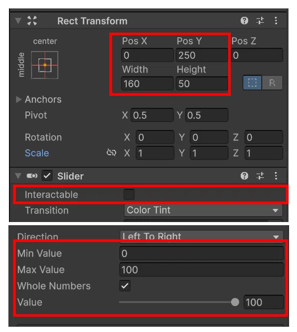Toggle Raw edit mode R button
The image size is (297, 332).
point(272,83)
